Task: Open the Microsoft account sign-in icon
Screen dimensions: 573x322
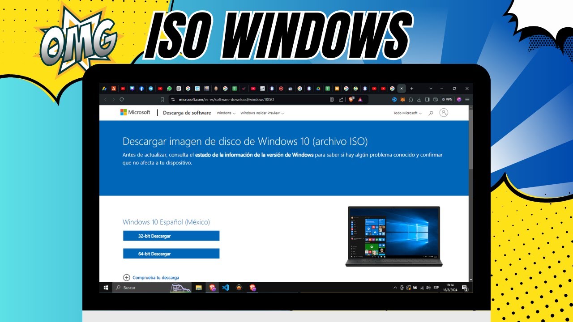Action: [444, 113]
